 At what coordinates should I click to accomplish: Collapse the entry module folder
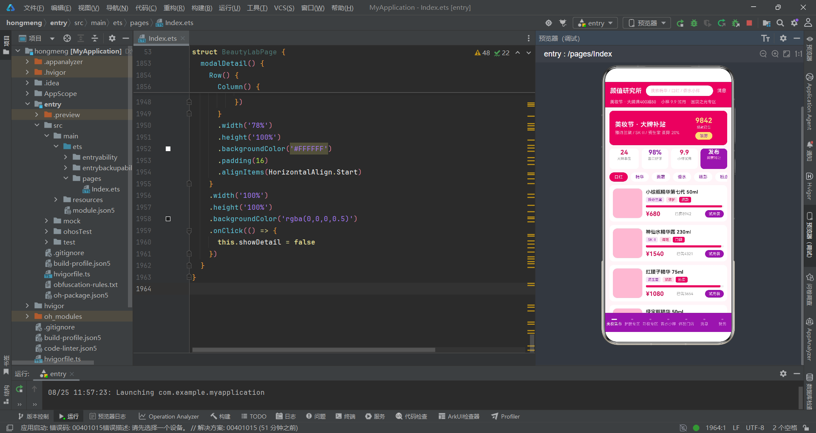pos(28,104)
